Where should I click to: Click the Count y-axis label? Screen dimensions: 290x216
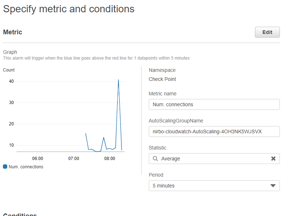click(x=9, y=70)
